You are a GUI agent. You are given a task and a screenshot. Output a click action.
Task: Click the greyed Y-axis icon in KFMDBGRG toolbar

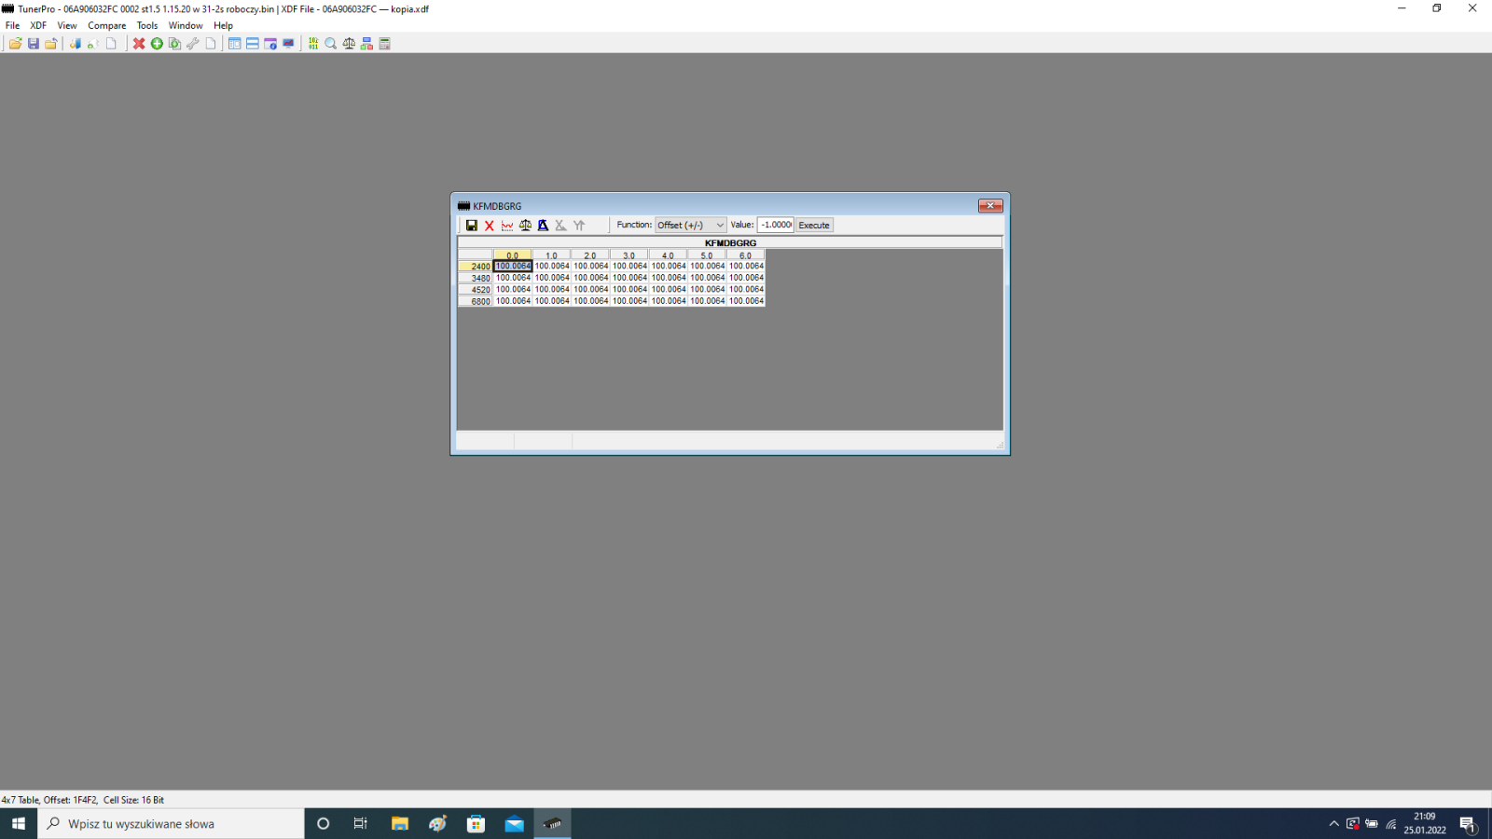579,226
